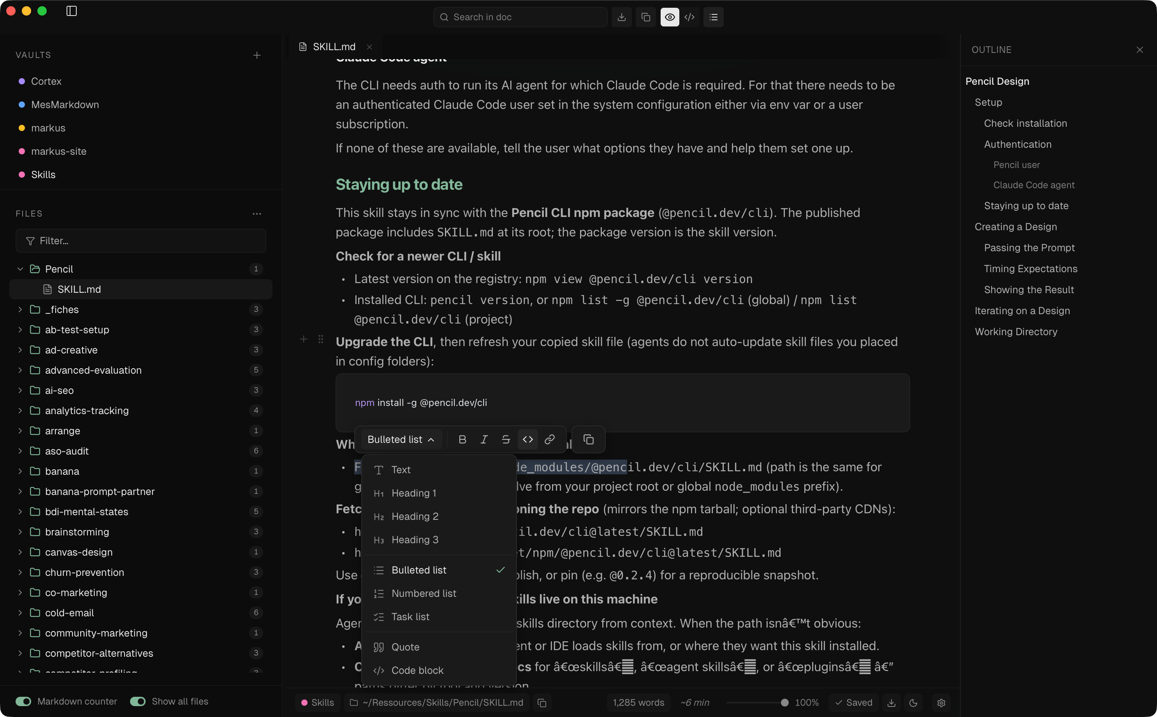Choose Heading 3 in block type menu
1157x717 pixels.
439,540
